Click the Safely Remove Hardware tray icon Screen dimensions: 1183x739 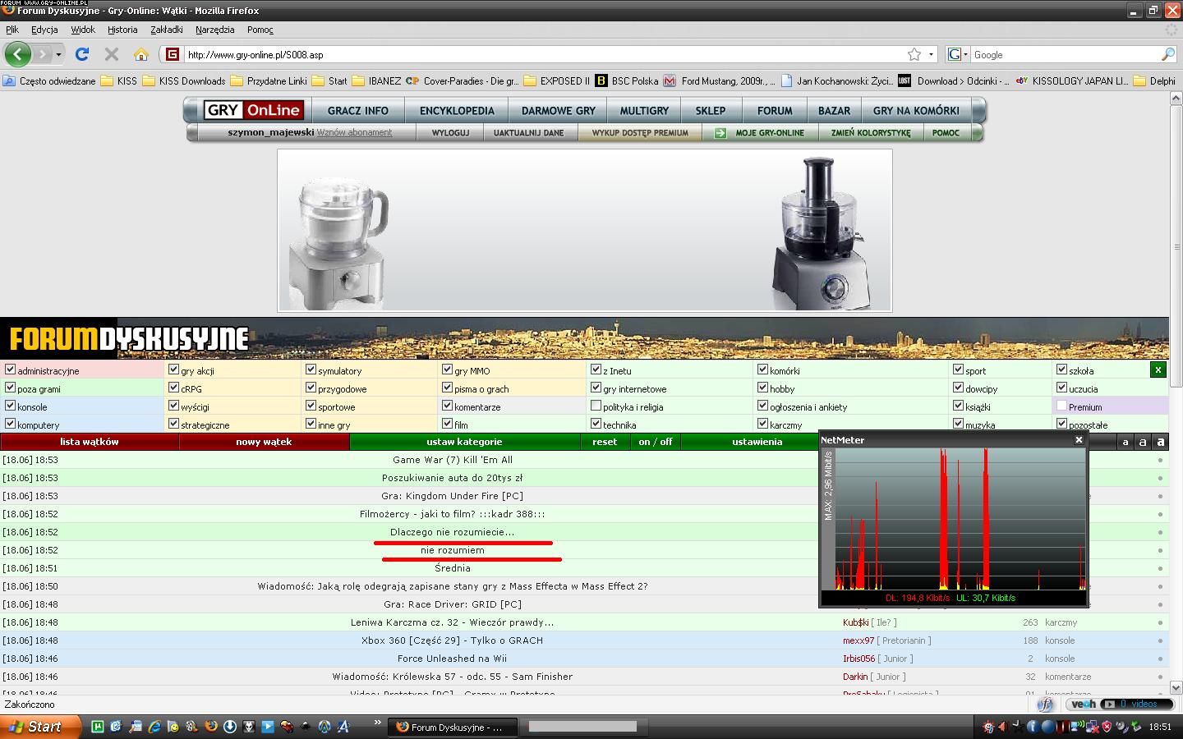pyautogui.click(x=1136, y=727)
